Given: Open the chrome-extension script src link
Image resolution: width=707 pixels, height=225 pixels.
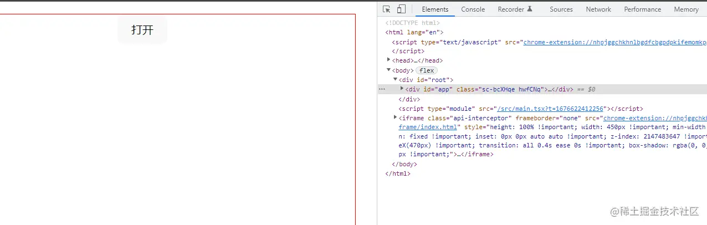Looking at the screenshot, I should pyautogui.click(x=615, y=42).
